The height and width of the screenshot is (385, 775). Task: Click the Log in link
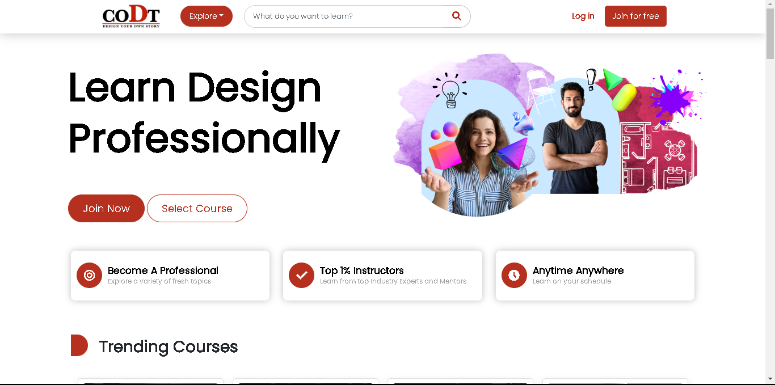point(583,16)
